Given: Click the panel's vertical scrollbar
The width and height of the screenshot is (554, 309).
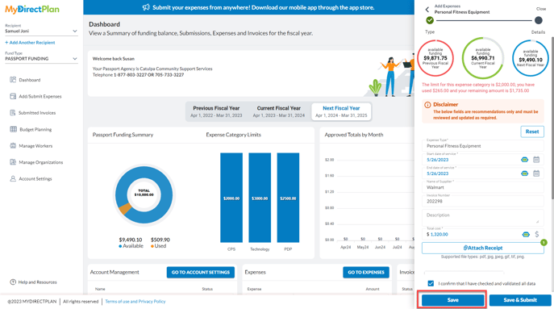Looking at the screenshot, I should click(x=552, y=117).
